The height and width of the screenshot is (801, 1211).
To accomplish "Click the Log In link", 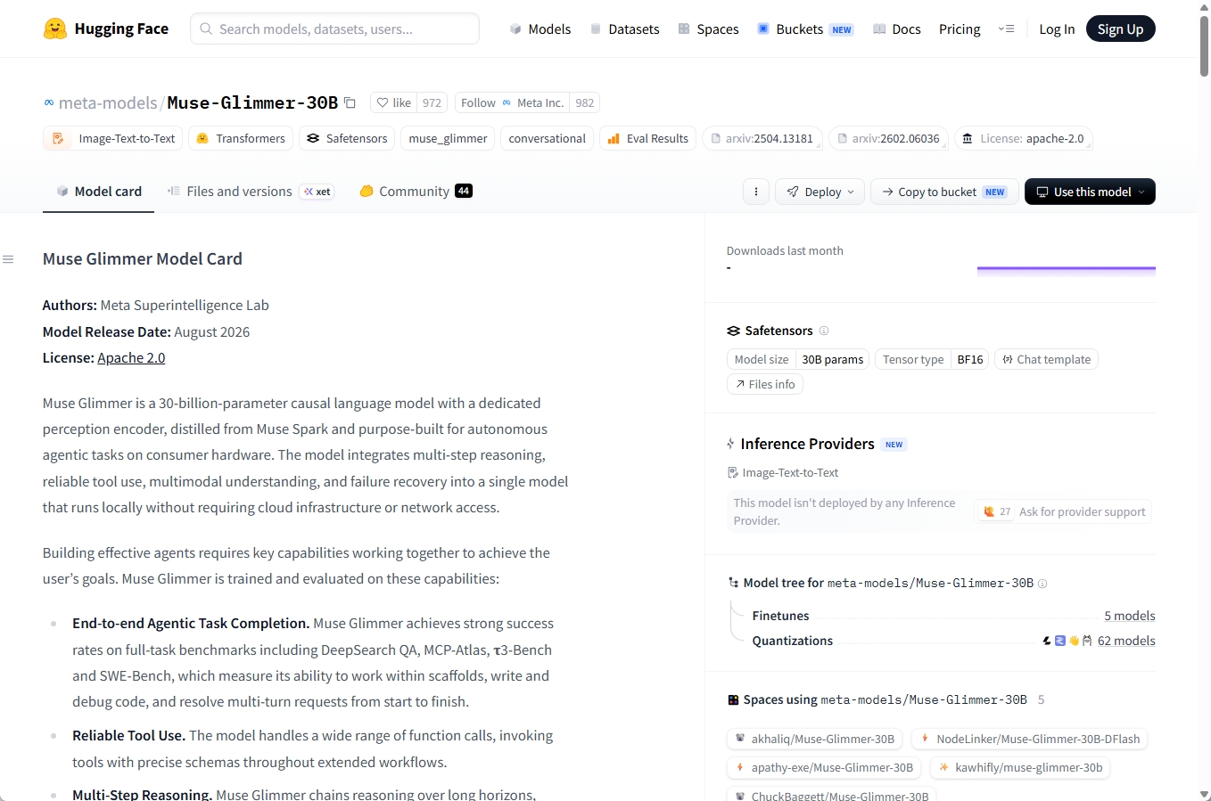I will click(x=1057, y=29).
